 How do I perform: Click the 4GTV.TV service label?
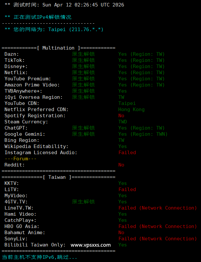16,202
